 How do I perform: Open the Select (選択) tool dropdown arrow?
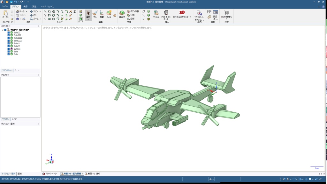[88, 20]
